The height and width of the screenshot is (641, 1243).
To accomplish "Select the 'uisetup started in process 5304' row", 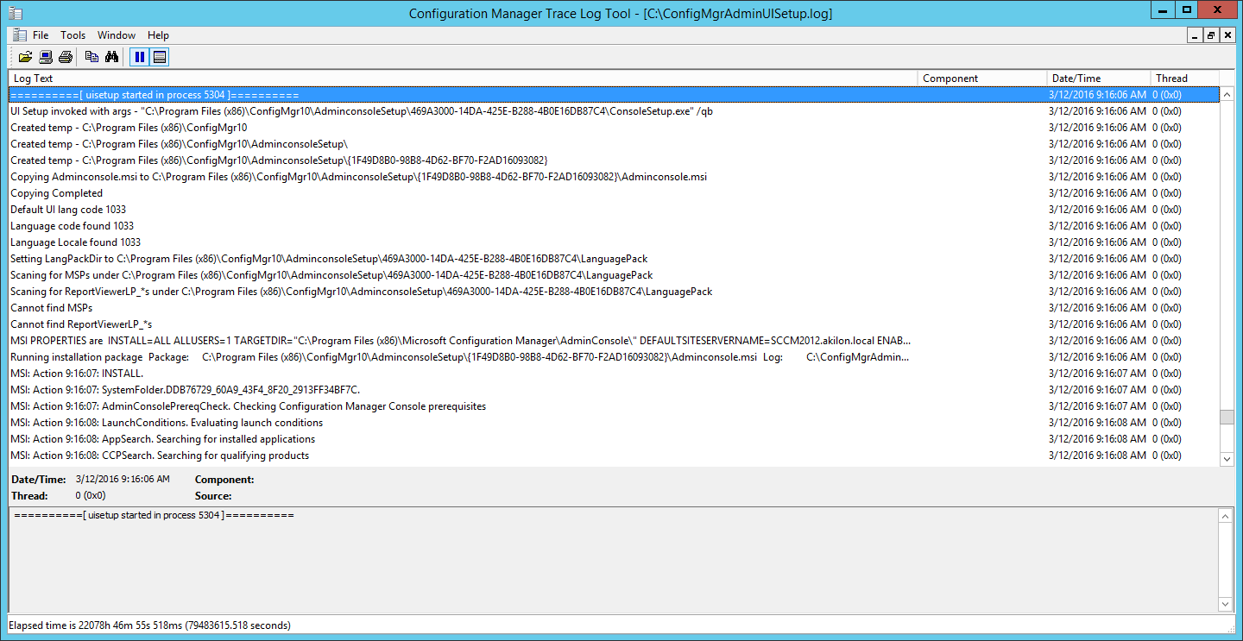I will click(x=614, y=95).
